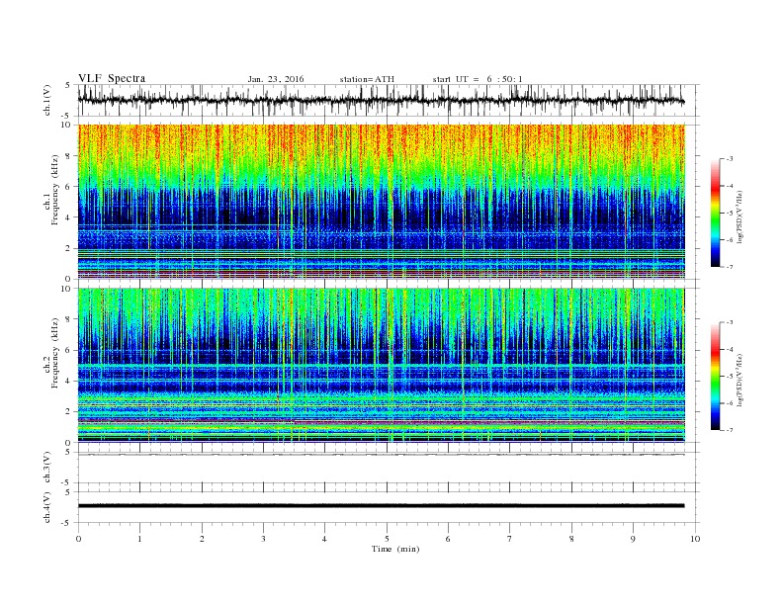Click the ch.1 spectrogram color bar

[716, 213]
